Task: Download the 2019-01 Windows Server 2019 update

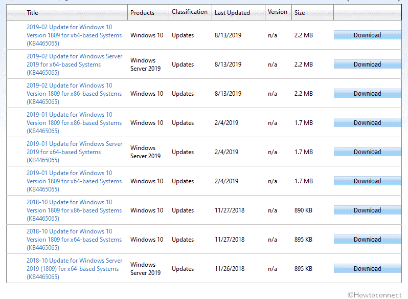Action: coord(368,152)
